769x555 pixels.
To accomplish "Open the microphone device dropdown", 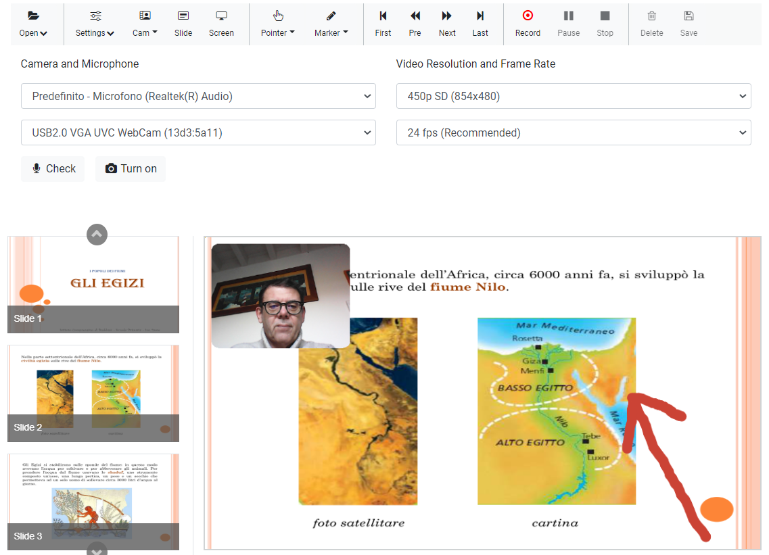I will tap(198, 96).
